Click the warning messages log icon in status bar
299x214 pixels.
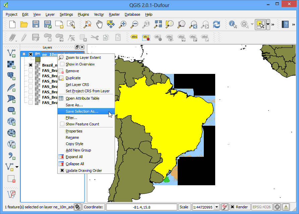(286, 207)
